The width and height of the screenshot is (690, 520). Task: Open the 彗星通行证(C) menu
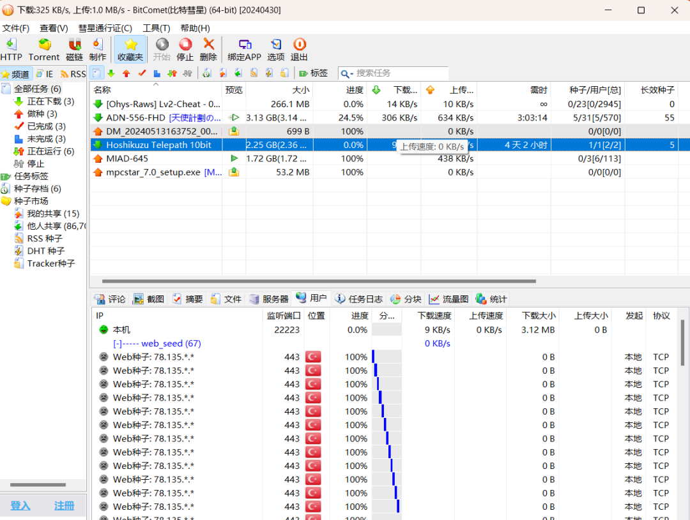point(105,28)
